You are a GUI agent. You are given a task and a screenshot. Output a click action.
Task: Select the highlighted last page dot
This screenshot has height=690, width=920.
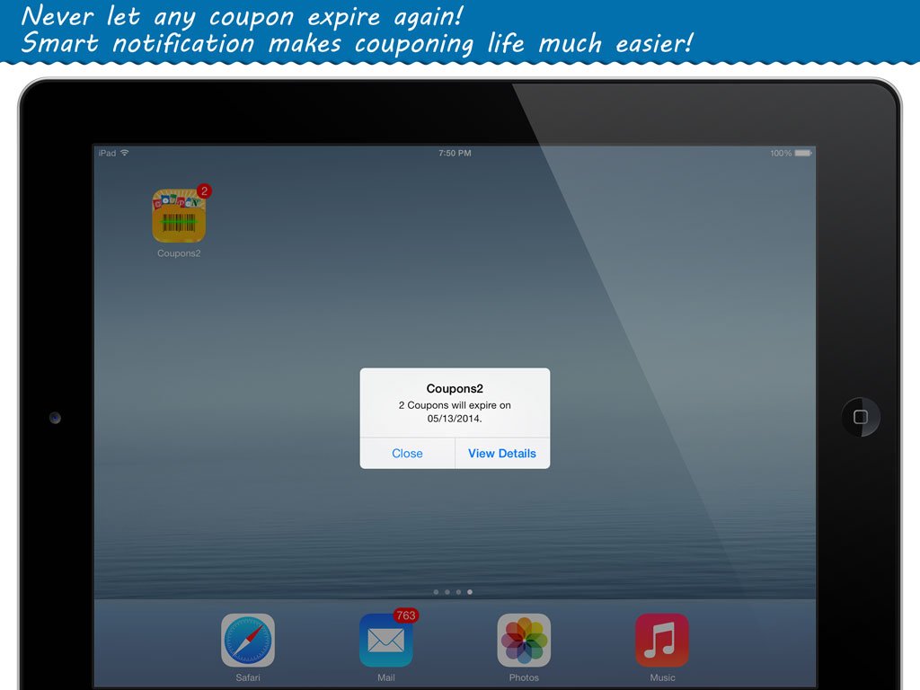470,592
